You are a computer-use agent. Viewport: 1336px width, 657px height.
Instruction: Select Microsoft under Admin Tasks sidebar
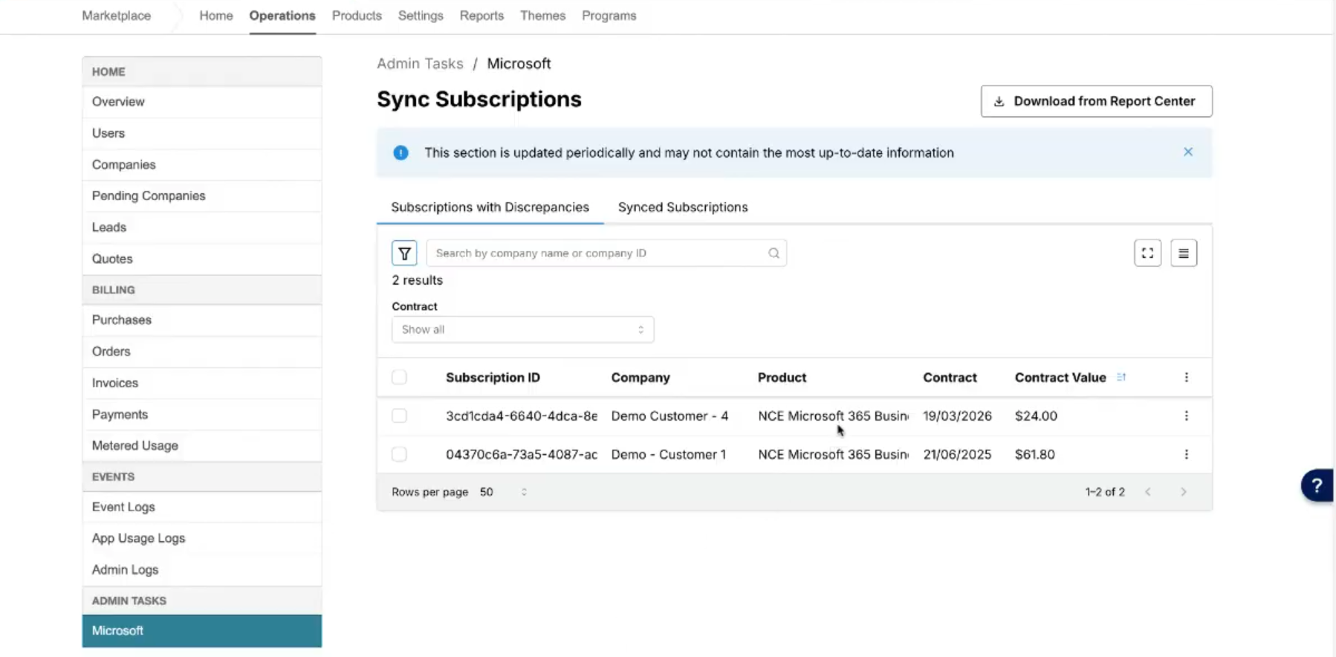point(201,631)
